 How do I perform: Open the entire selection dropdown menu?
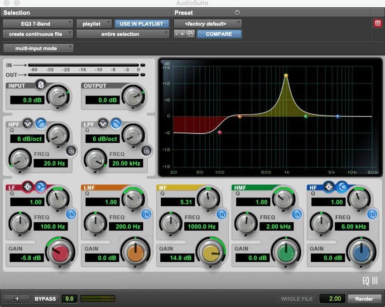122,34
